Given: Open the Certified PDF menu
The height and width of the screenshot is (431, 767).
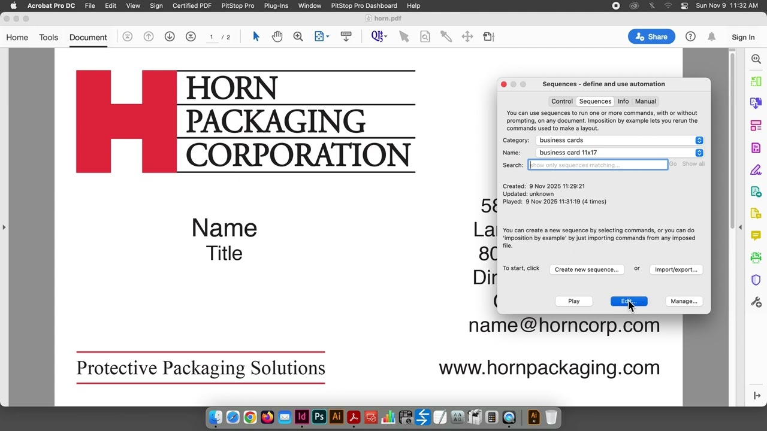Looking at the screenshot, I should [192, 5].
